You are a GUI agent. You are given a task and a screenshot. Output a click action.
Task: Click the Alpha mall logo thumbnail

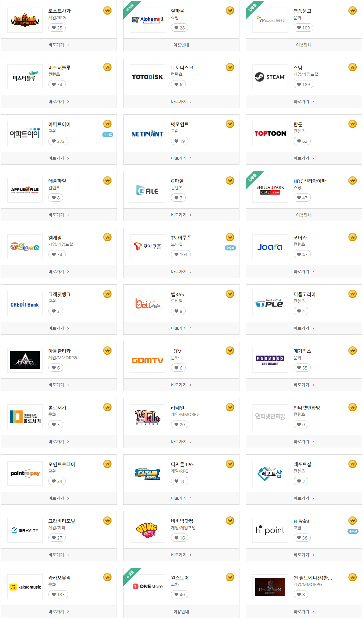point(148,20)
